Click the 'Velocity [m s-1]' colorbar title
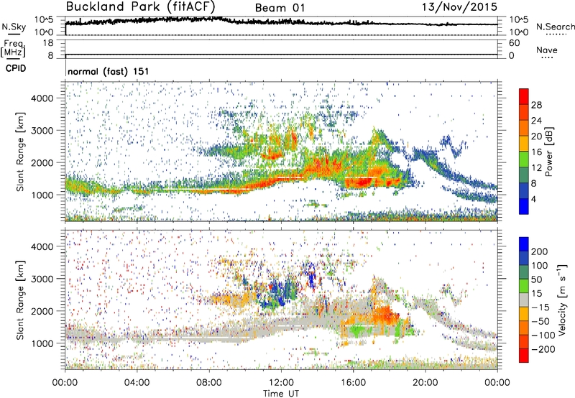The width and height of the screenshot is (575, 398). tap(562, 300)
